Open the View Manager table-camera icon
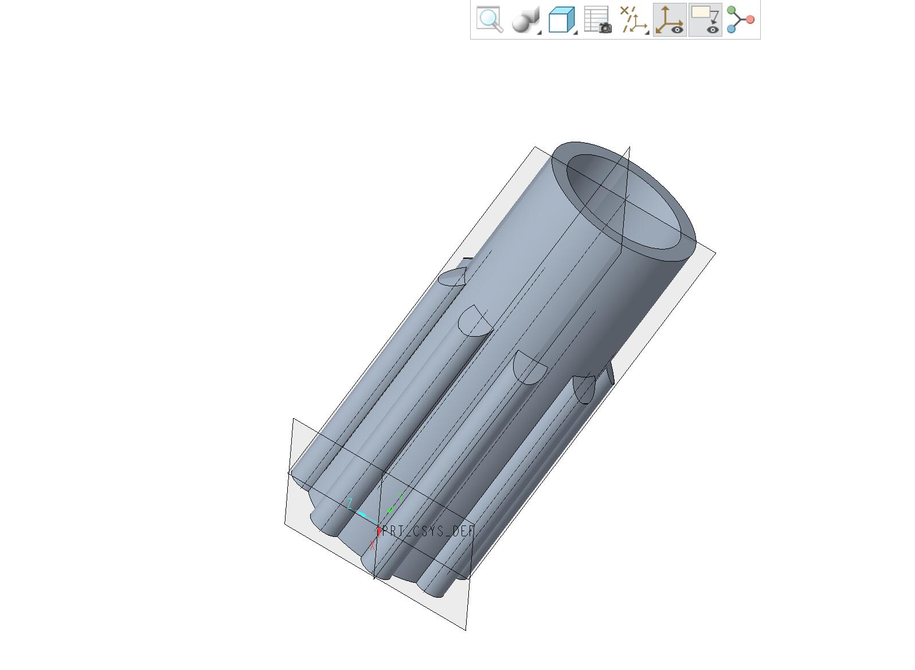The width and height of the screenshot is (915, 670). (x=597, y=20)
